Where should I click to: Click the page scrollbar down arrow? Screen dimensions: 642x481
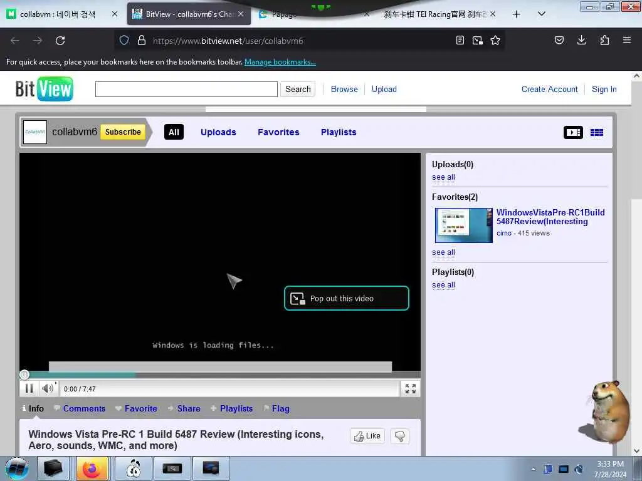coord(636,451)
